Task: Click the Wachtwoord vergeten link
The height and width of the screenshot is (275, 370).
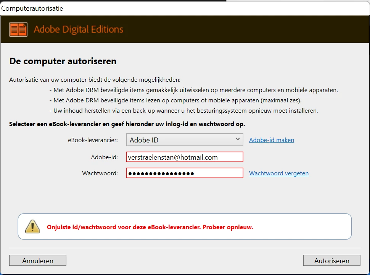Action: [279, 173]
